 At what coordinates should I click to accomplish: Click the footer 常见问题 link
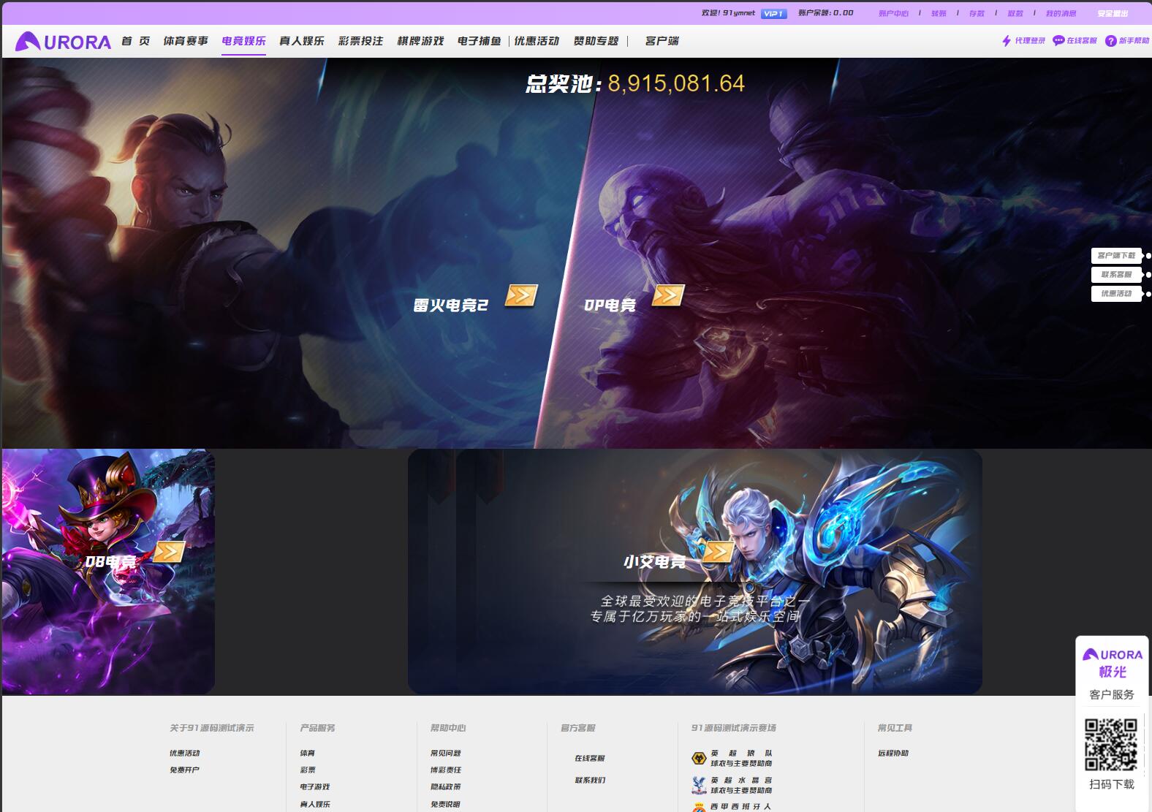pos(446,753)
